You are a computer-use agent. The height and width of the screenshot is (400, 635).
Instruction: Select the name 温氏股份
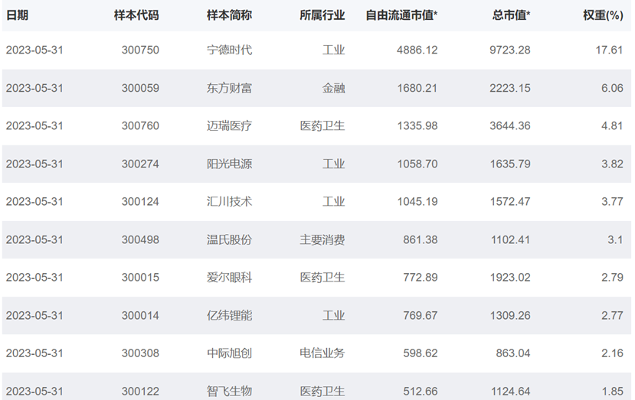click(x=229, y=240)
